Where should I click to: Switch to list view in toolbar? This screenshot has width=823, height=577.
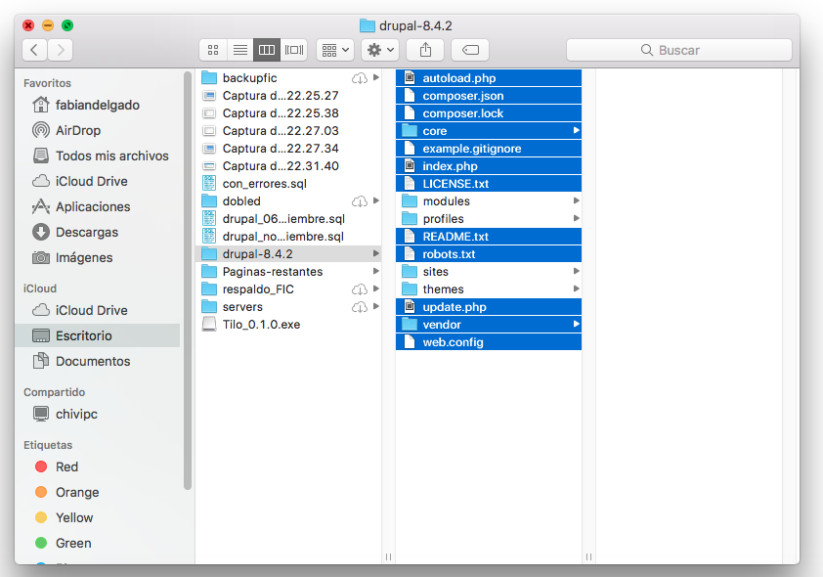(239, 50)
